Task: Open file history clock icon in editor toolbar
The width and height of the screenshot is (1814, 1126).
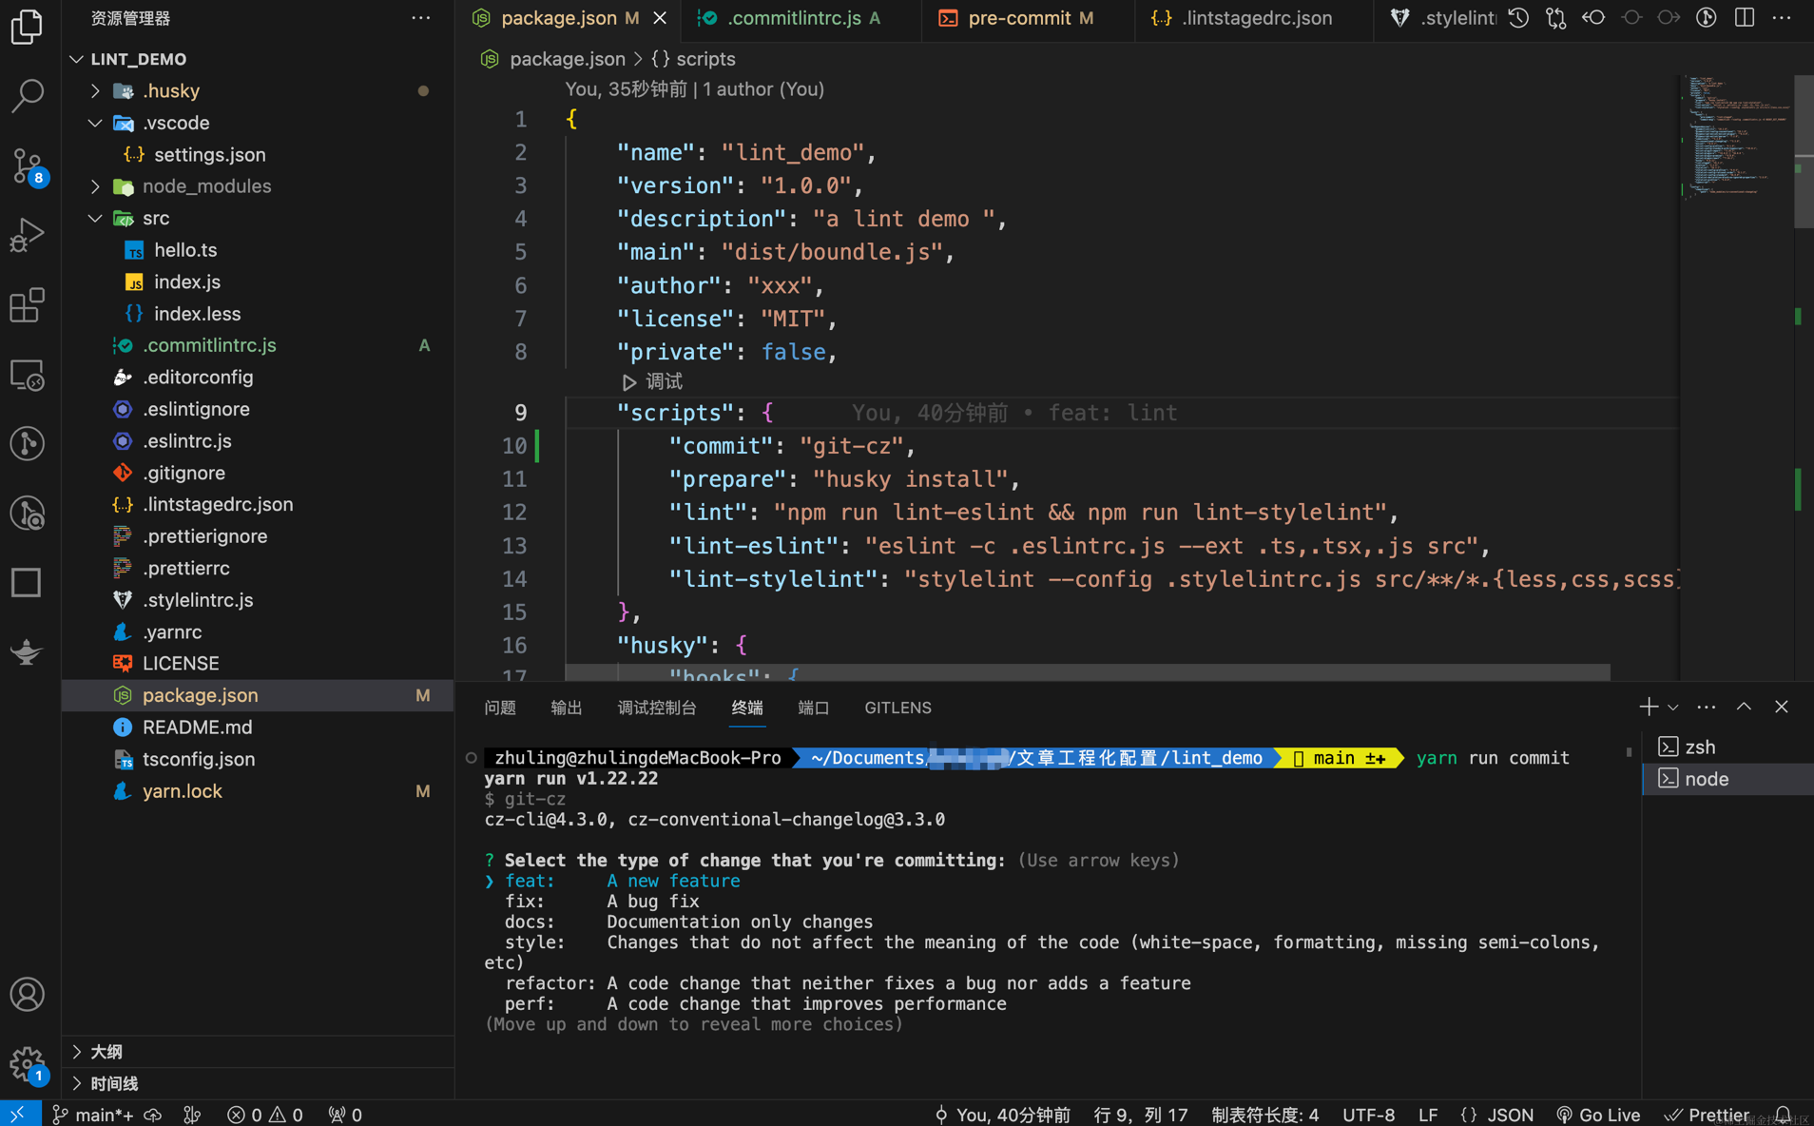Action: [x=1518, y=17]
